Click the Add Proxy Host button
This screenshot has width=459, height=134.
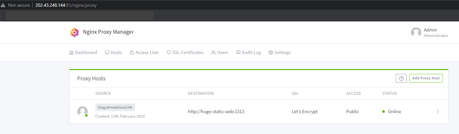(426, 78)
